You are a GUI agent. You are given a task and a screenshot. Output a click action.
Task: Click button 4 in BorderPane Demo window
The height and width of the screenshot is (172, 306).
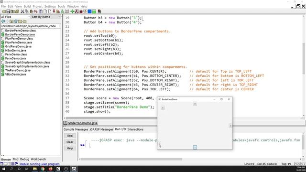click(x=163, y=108)
